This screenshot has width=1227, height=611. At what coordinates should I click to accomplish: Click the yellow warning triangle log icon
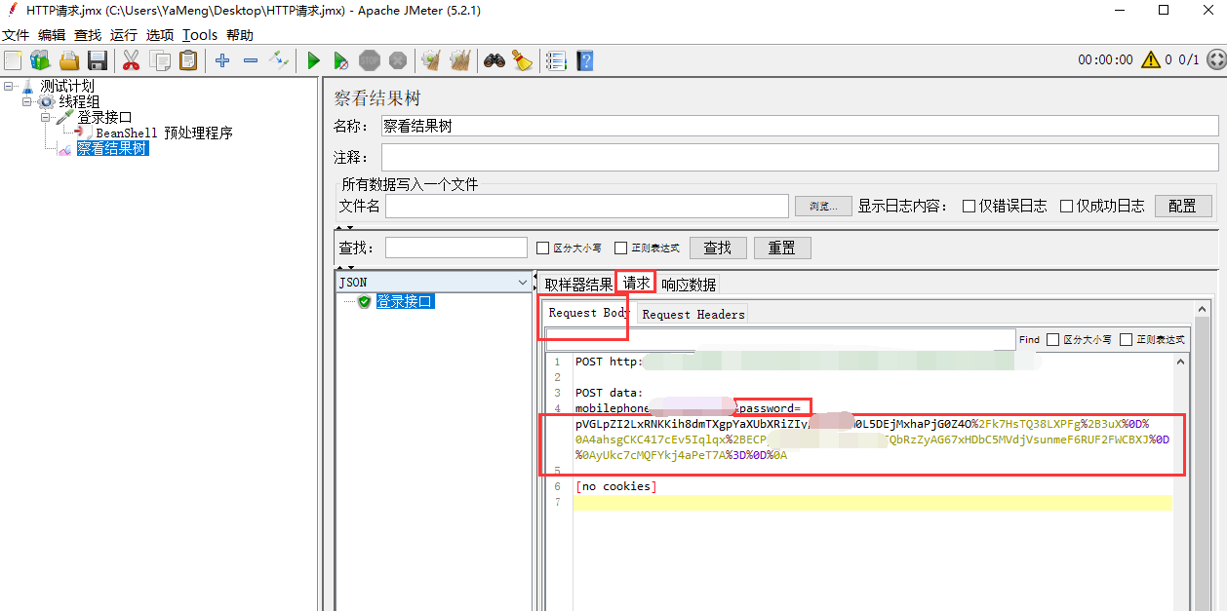point(1151,59)
